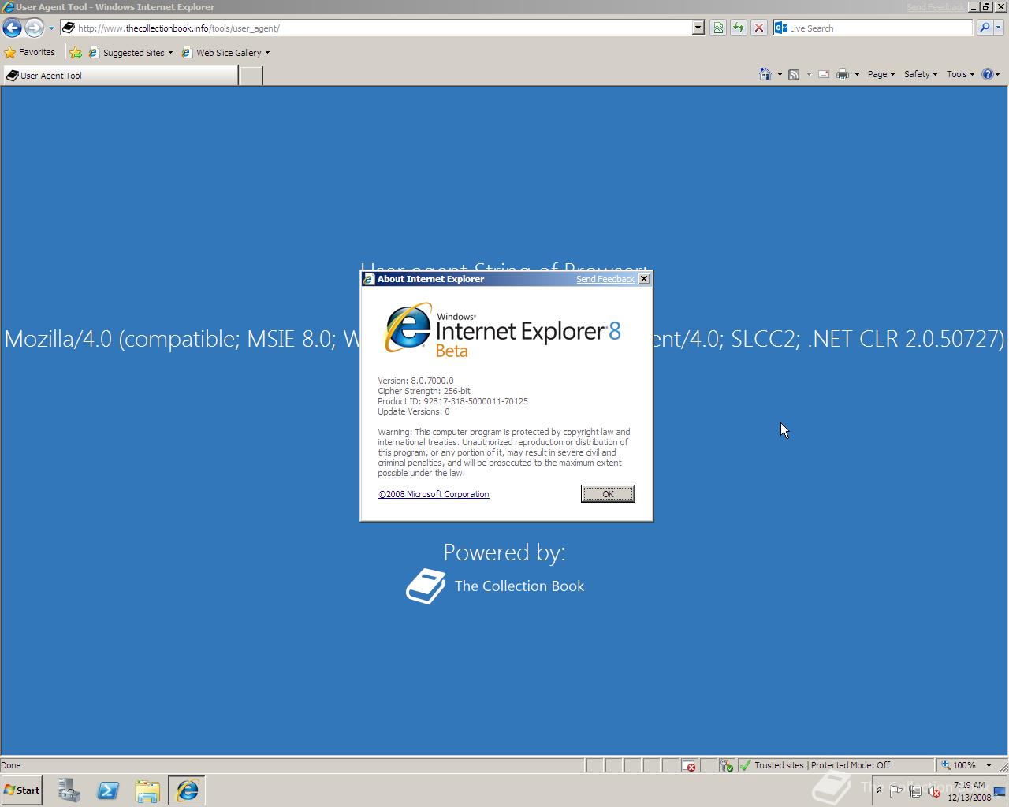Open Web Slice Gallery link

pyautogui.click(x=225, y=53)
